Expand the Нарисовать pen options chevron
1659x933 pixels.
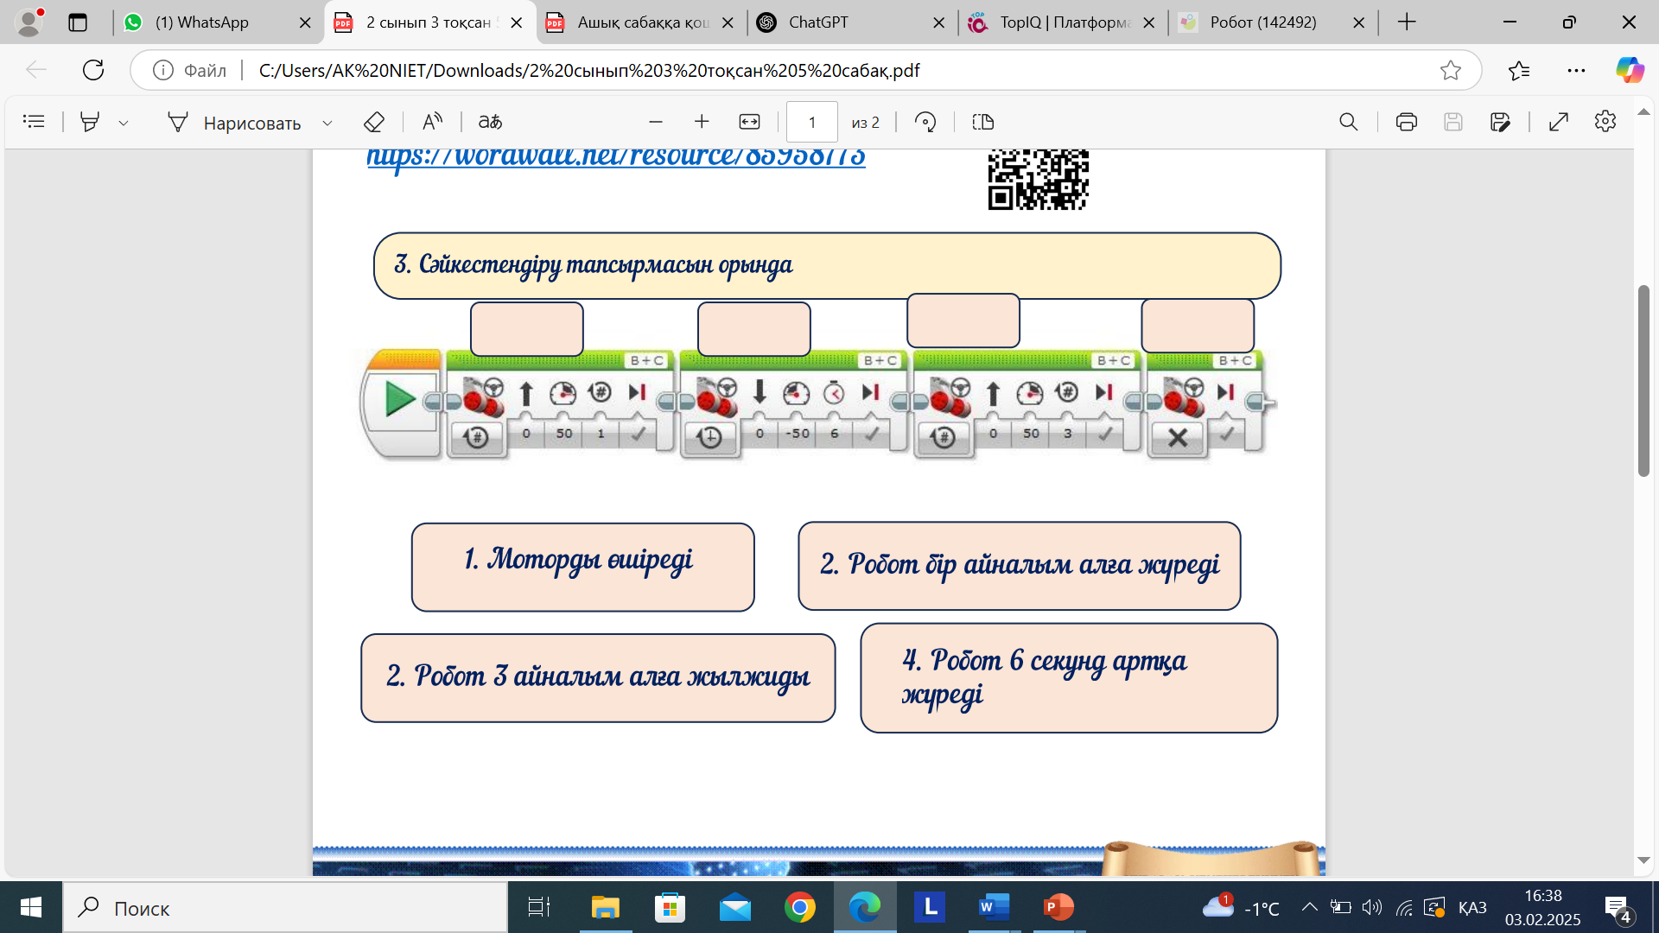click(327, 123)
